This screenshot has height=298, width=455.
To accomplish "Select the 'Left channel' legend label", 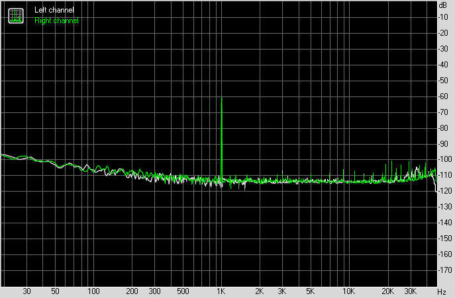I will [54, 10].
